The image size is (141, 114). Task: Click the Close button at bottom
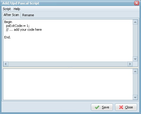[x=126, y=107]
